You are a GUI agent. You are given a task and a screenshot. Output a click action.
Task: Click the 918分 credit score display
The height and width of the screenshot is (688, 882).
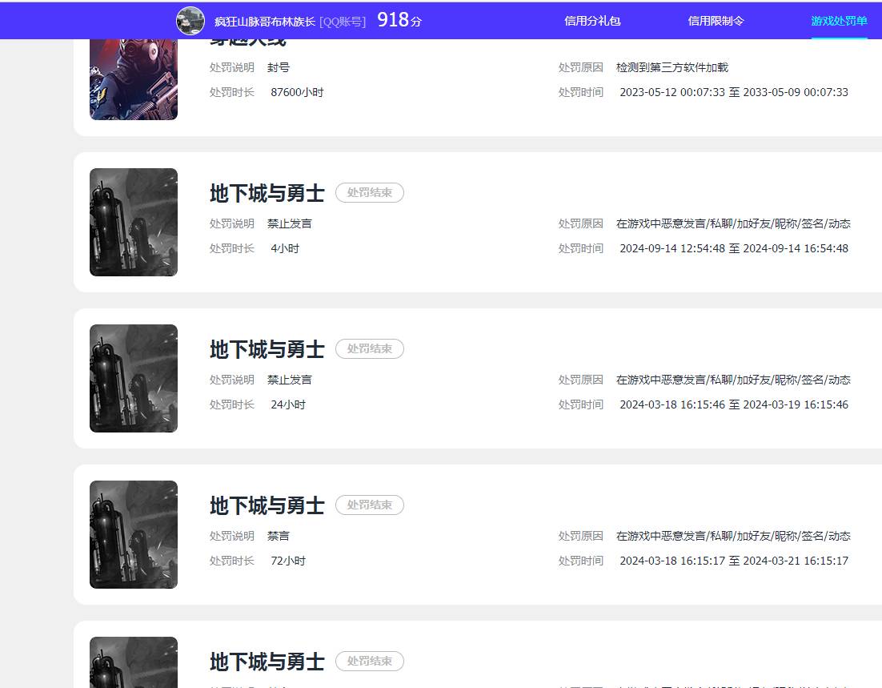399,20
